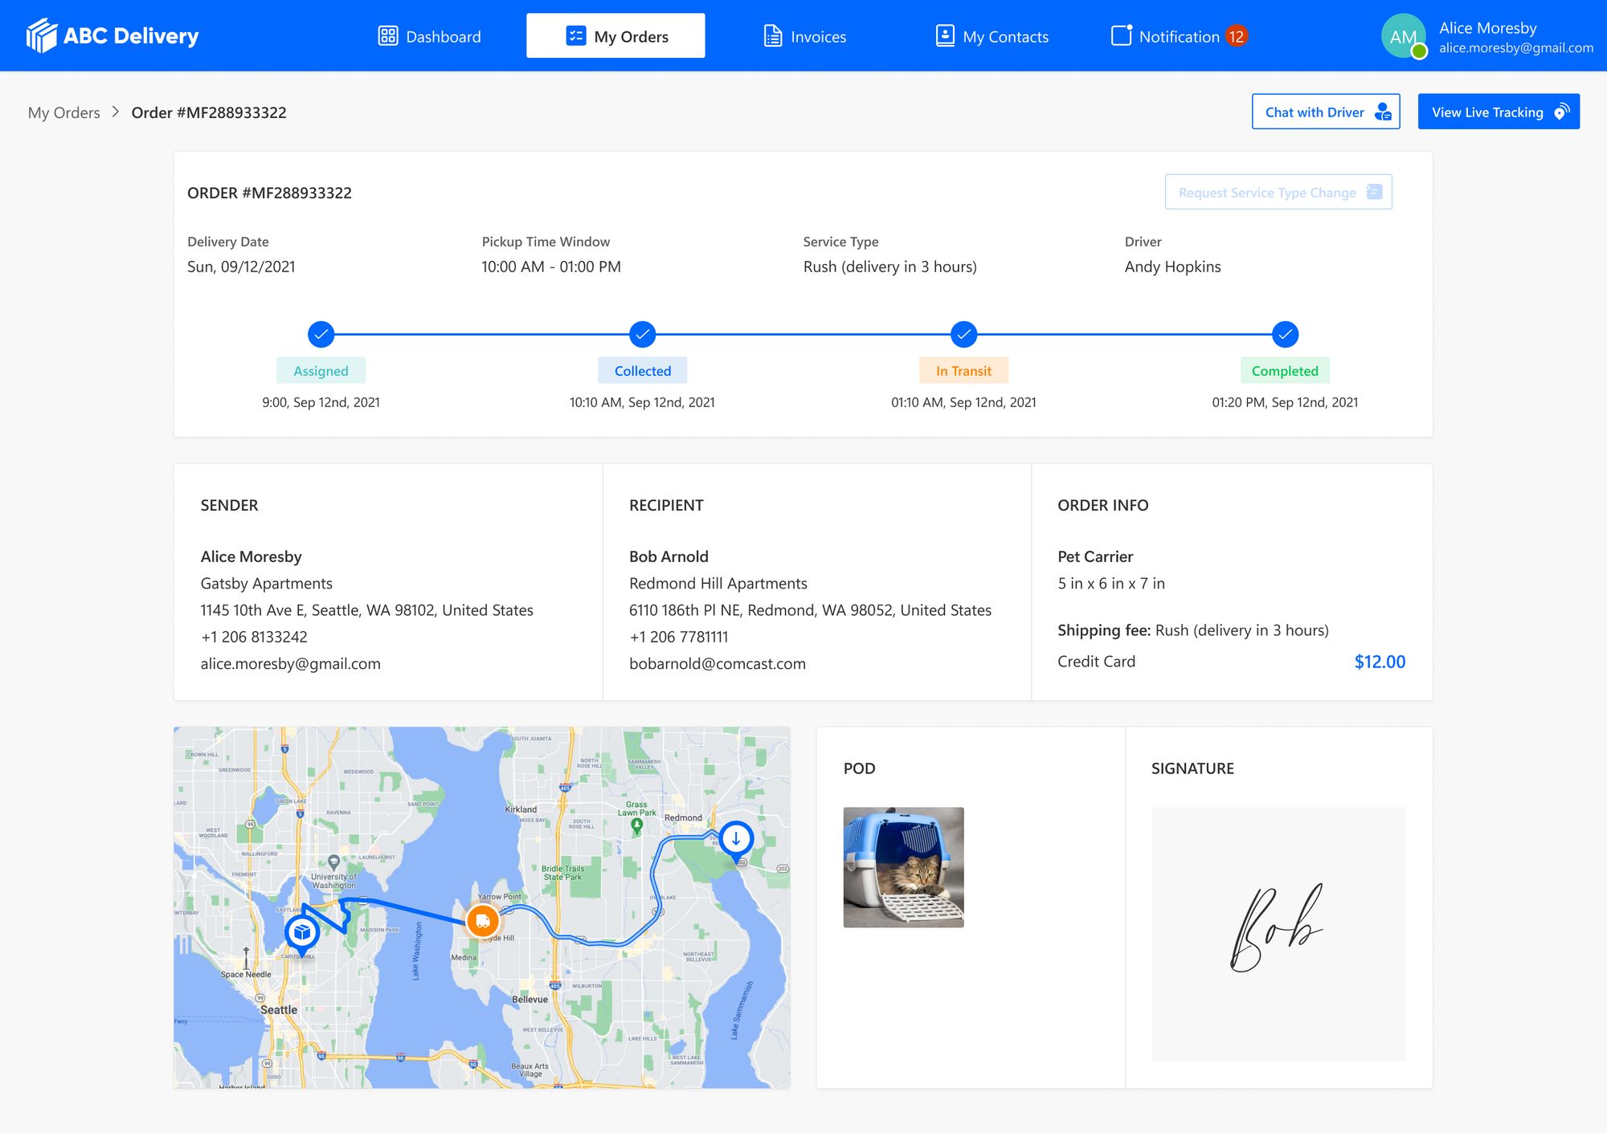Screen dimensions: 1607x1133
Task: Open the Alice Moresby account avatar
Action: coord(1403,36)
